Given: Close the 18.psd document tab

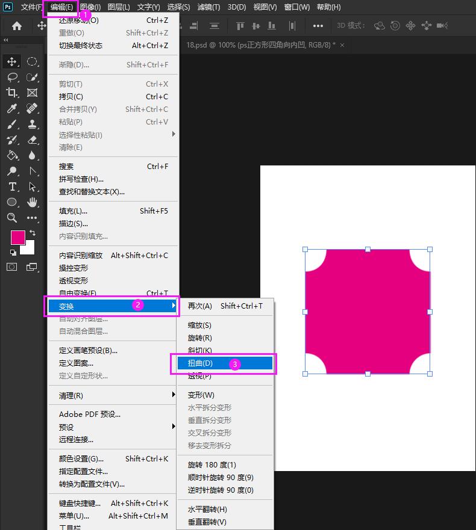Looking at the screenshot, I should 342,45.
